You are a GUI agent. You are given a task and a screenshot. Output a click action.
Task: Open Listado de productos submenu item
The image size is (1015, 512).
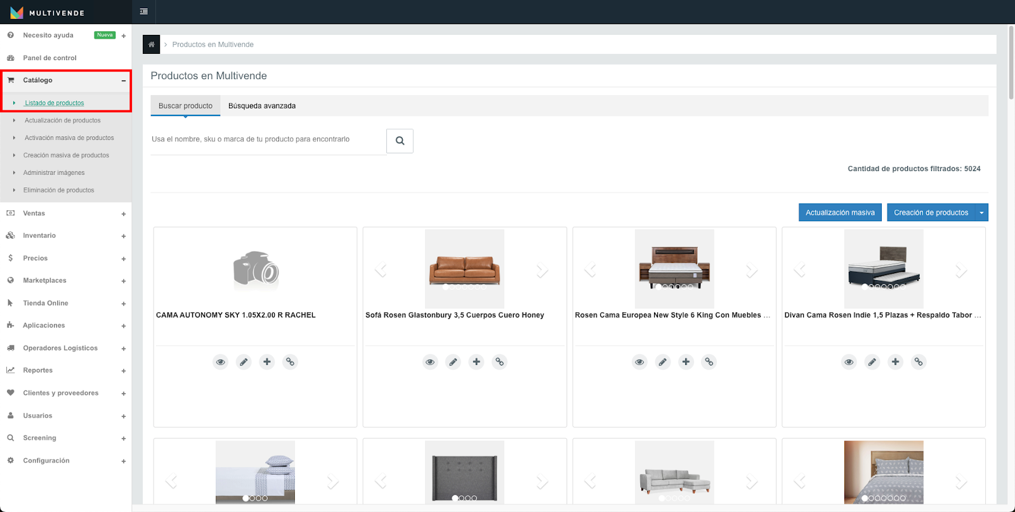pos(54,103)
